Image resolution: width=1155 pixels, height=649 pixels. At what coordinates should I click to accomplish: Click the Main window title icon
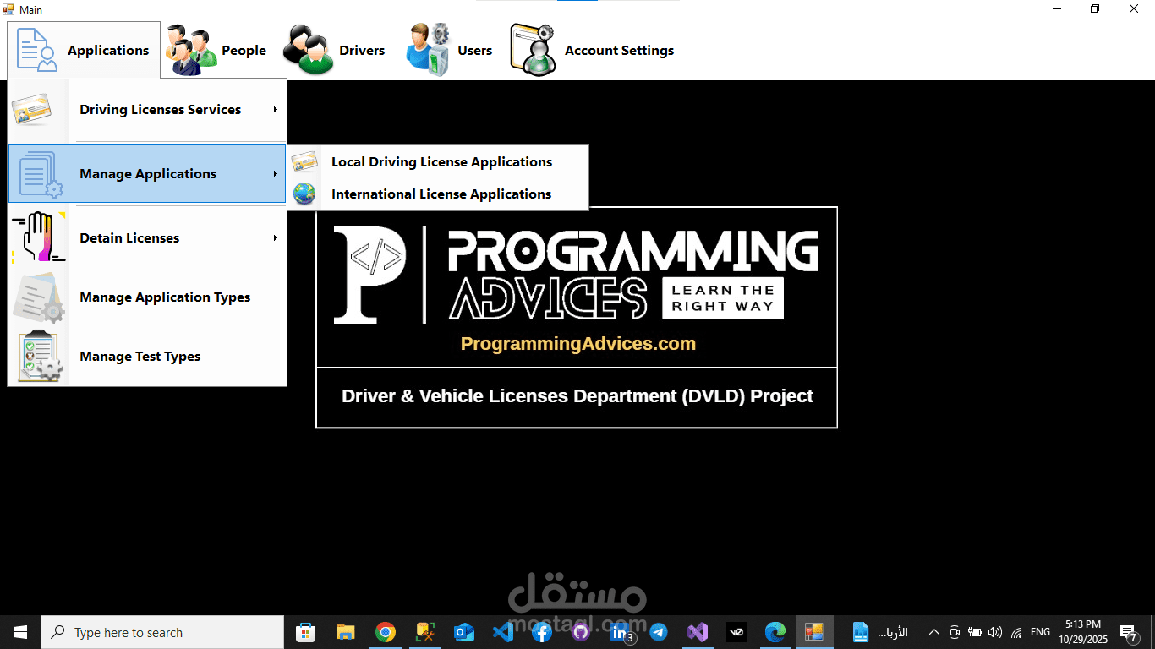9,9
